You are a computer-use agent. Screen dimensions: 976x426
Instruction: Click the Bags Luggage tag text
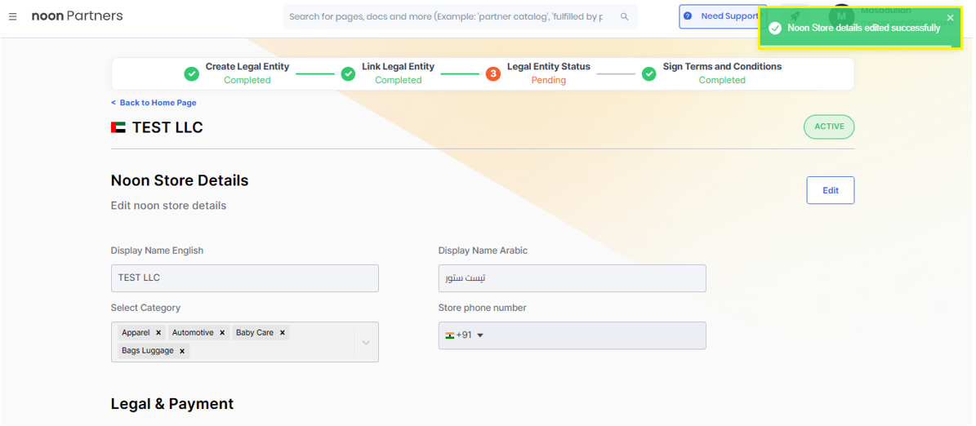(148, 351)
